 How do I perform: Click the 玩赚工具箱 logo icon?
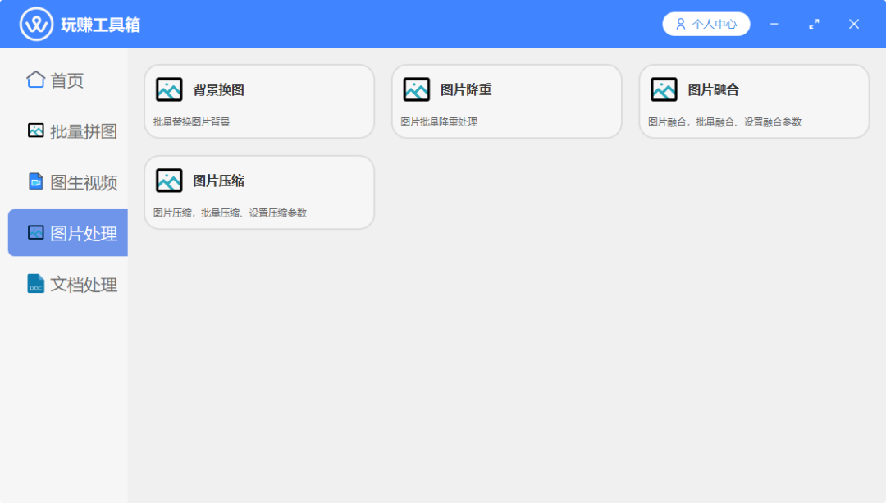pyautogui.click(x=34, y=23)
